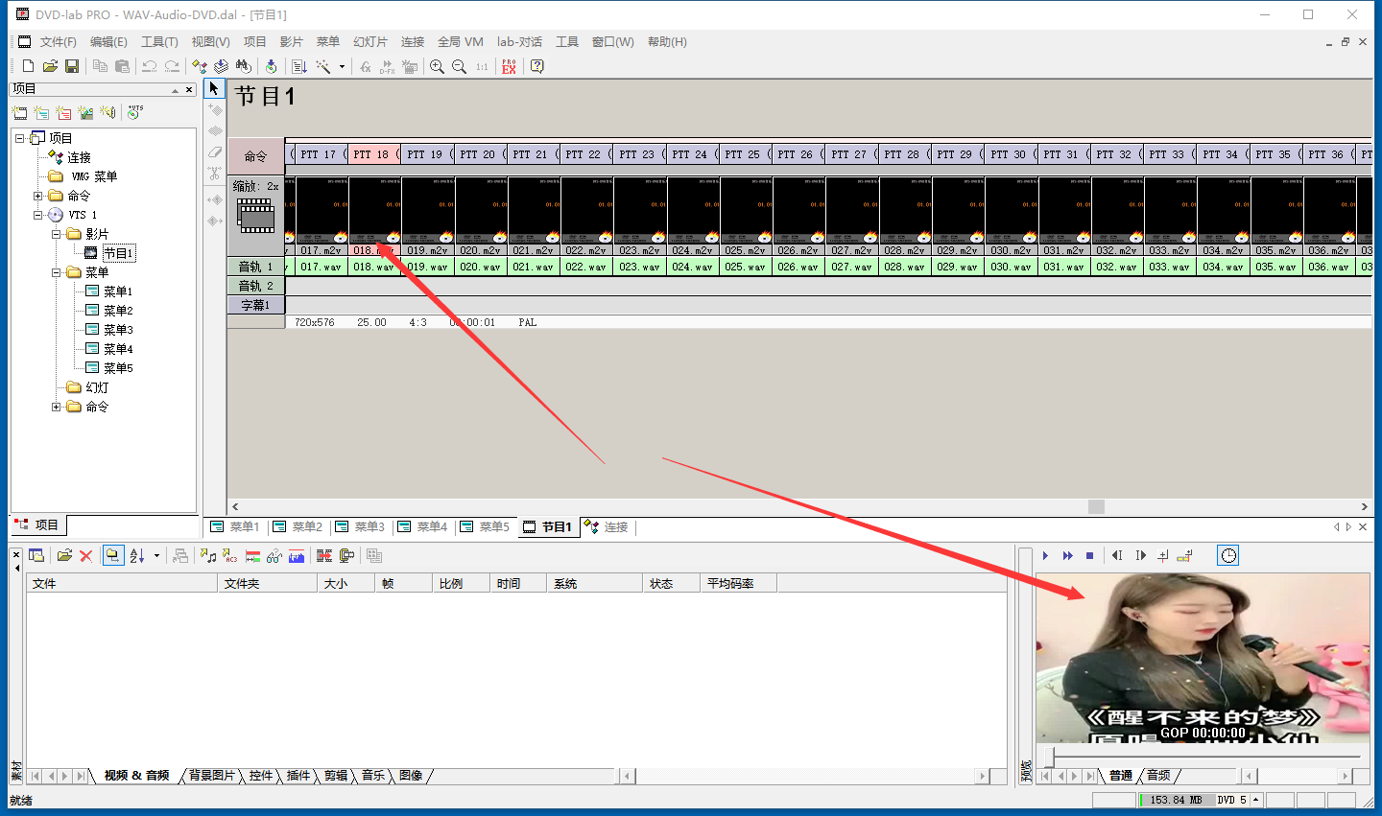This screenshot has height=816, width=1382.
Task: Click the import file icon in assets toolbar
Action: click(64, 555)
